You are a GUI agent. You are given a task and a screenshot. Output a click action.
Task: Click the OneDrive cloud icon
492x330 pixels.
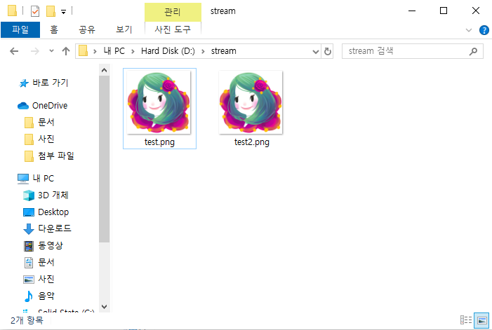[23, 106]
